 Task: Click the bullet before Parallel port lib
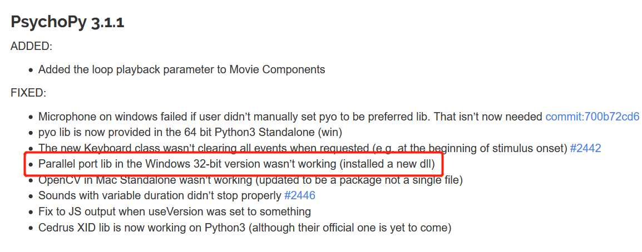[31, 165]
